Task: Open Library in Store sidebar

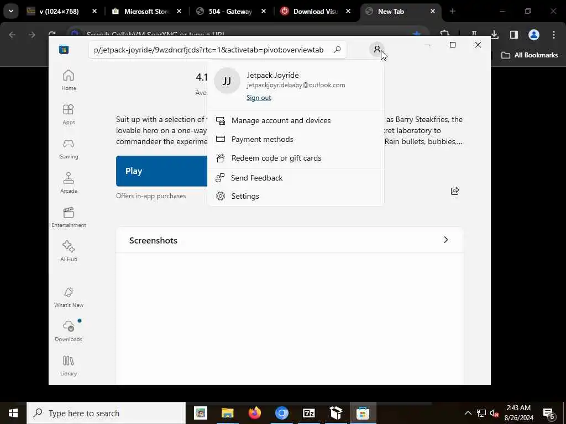Action: click(x=69, y=365)
